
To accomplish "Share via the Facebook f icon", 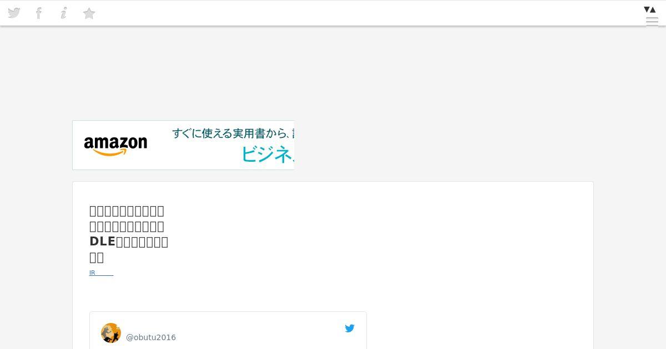I will pyautogui.click(x=39, y=13).
